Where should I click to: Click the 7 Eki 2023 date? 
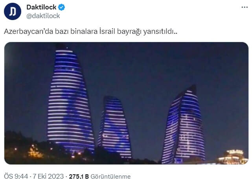(x=48, y=176)
